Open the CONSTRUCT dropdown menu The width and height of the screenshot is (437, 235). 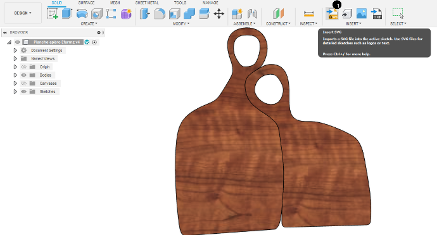pyautogui.click(x=278, y=23)
